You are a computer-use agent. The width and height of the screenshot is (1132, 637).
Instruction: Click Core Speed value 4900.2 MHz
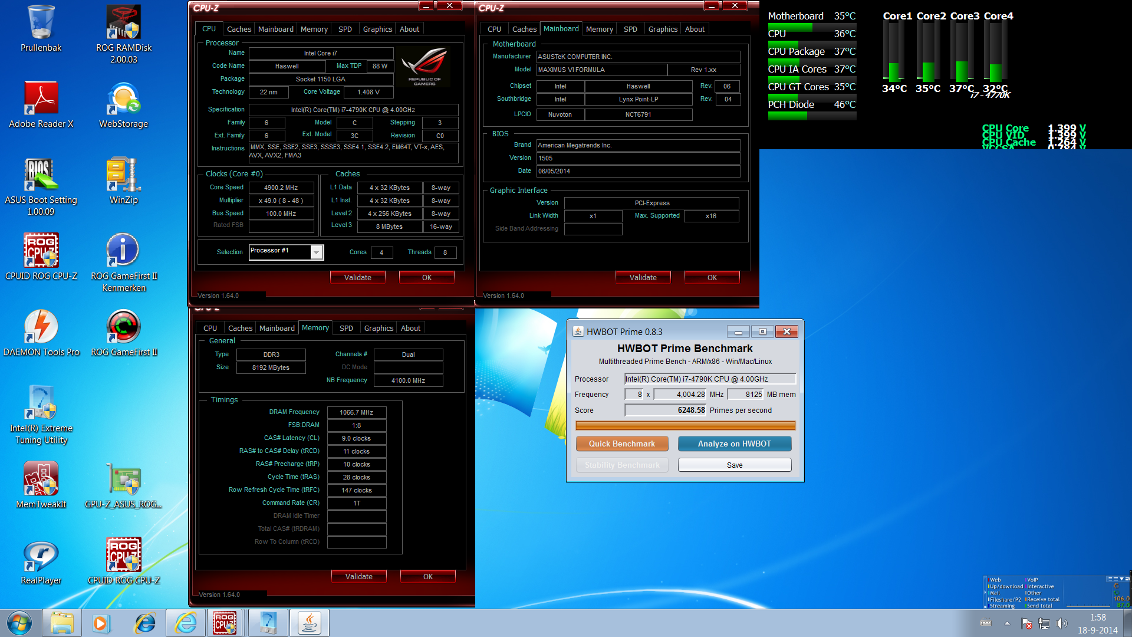tap(281, 188)
